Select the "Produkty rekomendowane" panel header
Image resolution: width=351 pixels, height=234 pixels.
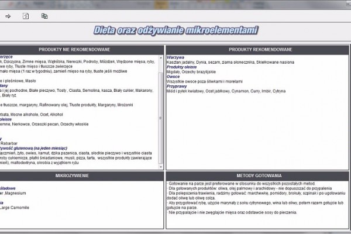[x=257, y=49]
